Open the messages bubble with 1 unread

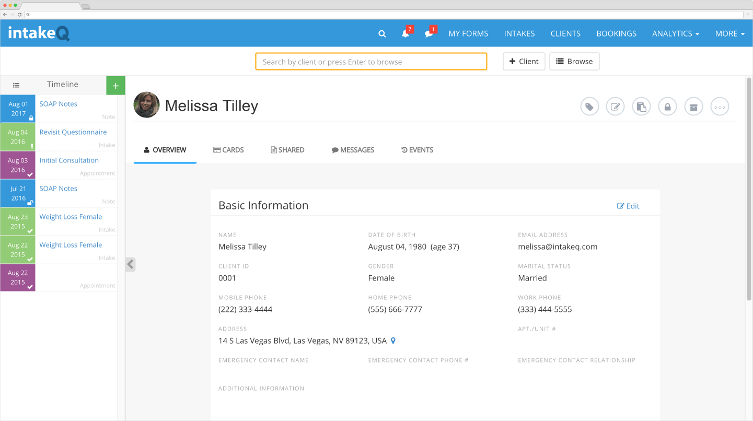[428, 33]
